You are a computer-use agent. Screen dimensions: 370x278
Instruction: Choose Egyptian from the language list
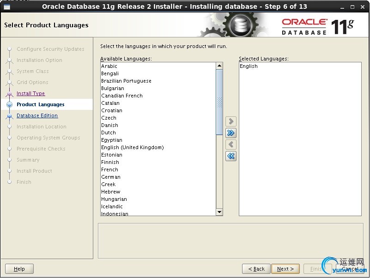click(x=158, y=140)
